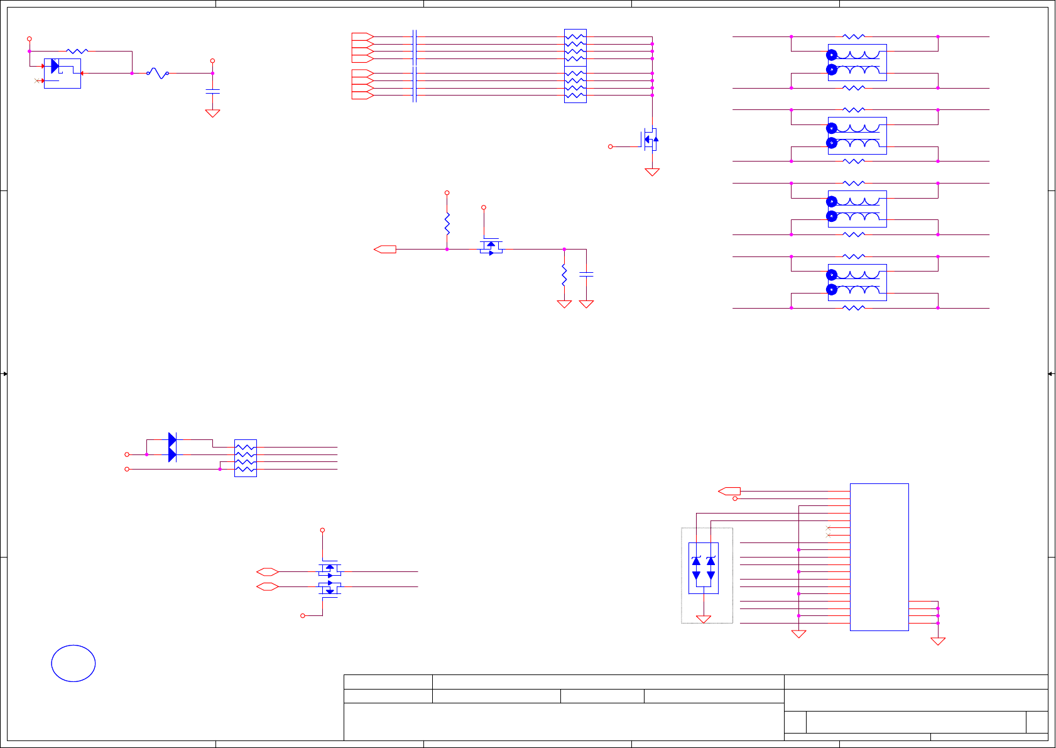This screenshot has width=1056, height=748.
Task: Select the third common-mode choke from the top
Action: 857,209
